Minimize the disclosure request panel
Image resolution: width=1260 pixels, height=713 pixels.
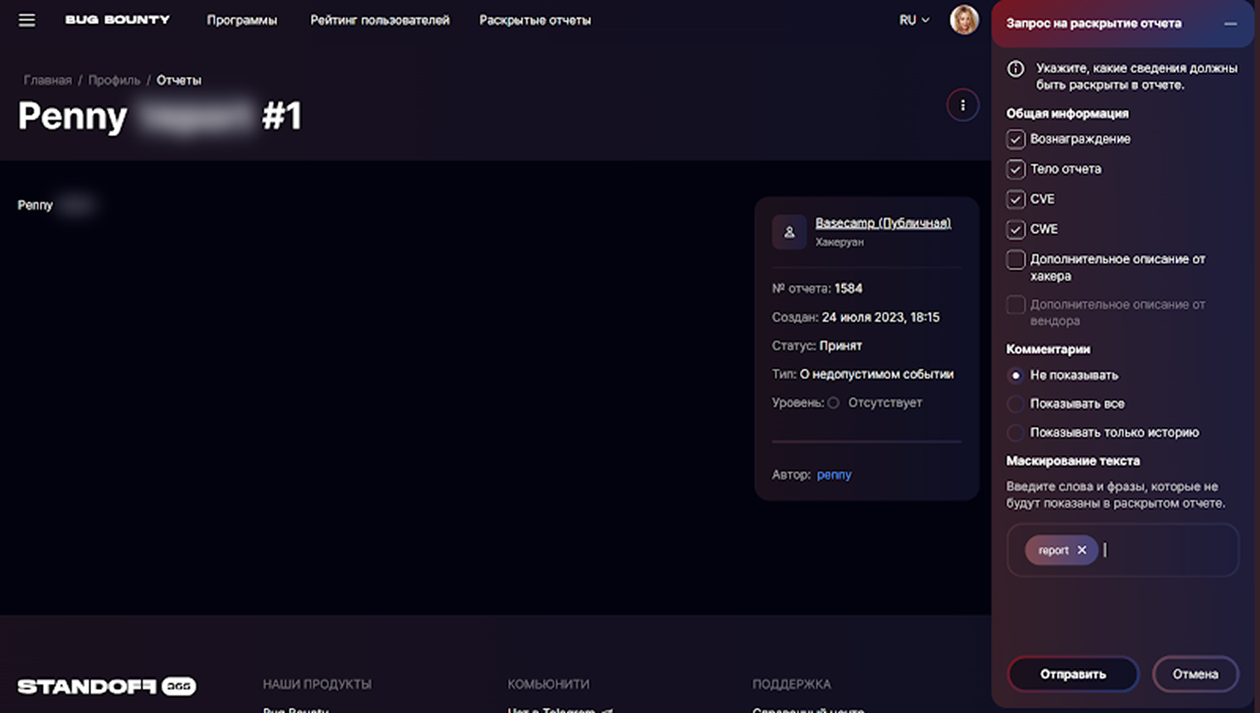pos(1230,23)
